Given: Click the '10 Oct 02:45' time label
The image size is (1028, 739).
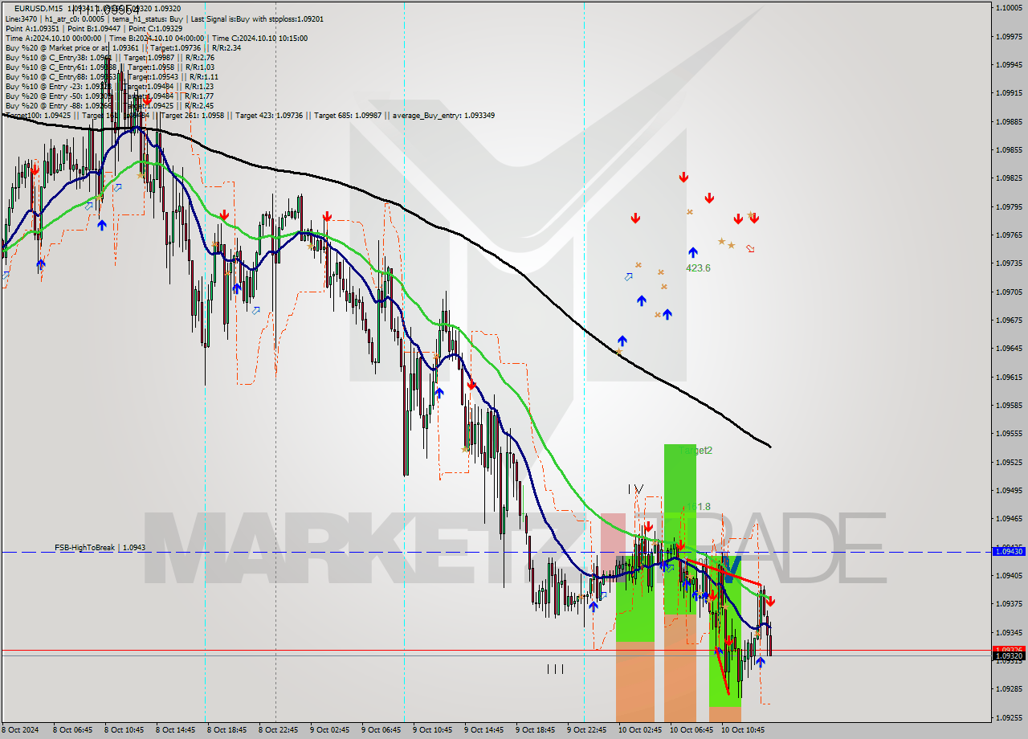Looking at the screenshot, I should pos(640,730).
